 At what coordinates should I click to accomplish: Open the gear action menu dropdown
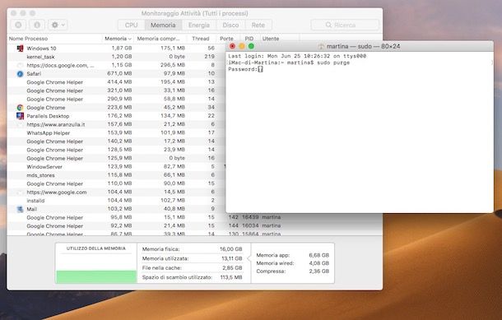(x=58, y=25)
